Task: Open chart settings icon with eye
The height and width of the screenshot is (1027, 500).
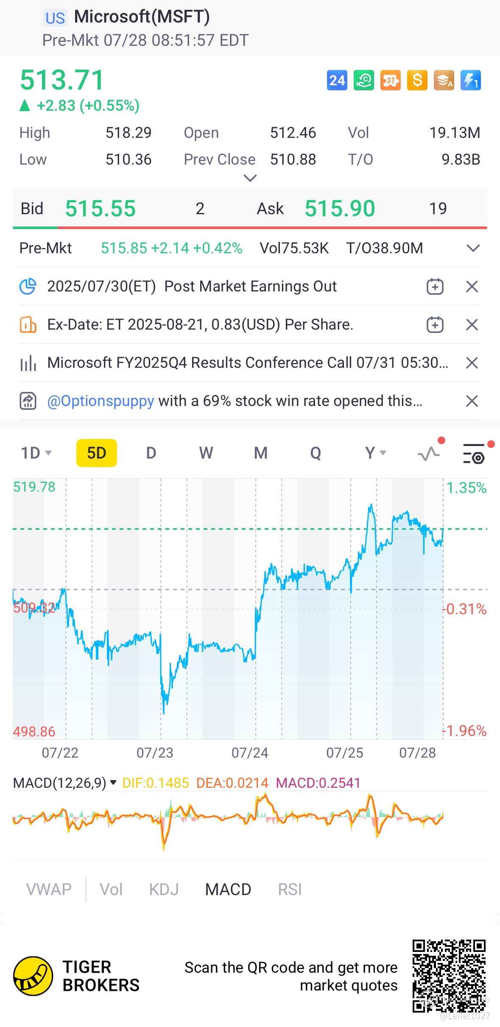Action: point(474,454)
